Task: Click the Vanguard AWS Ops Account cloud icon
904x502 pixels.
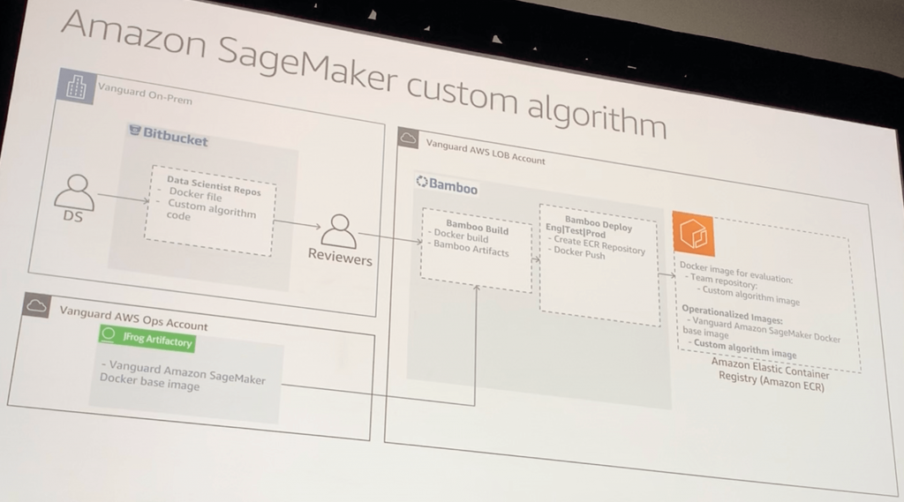Action: (36, 305)
